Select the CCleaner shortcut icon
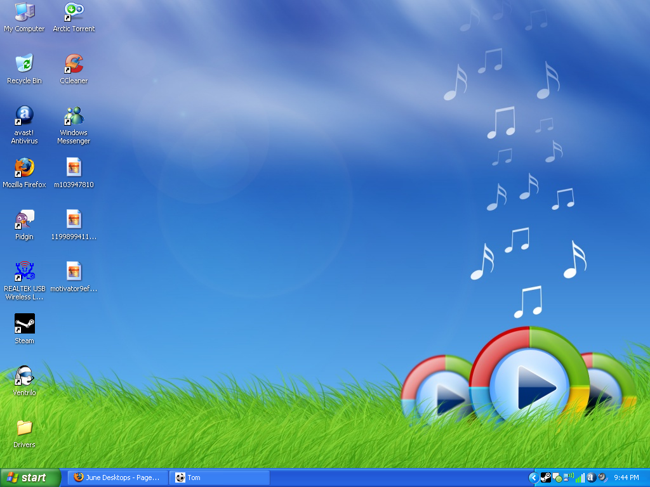The width and height of the screenshot is (650, 487). 74,69
